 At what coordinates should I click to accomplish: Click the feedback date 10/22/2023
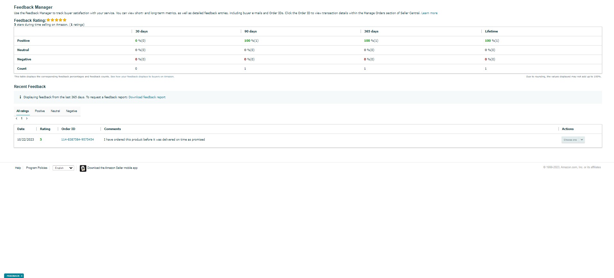click(26, 140)
